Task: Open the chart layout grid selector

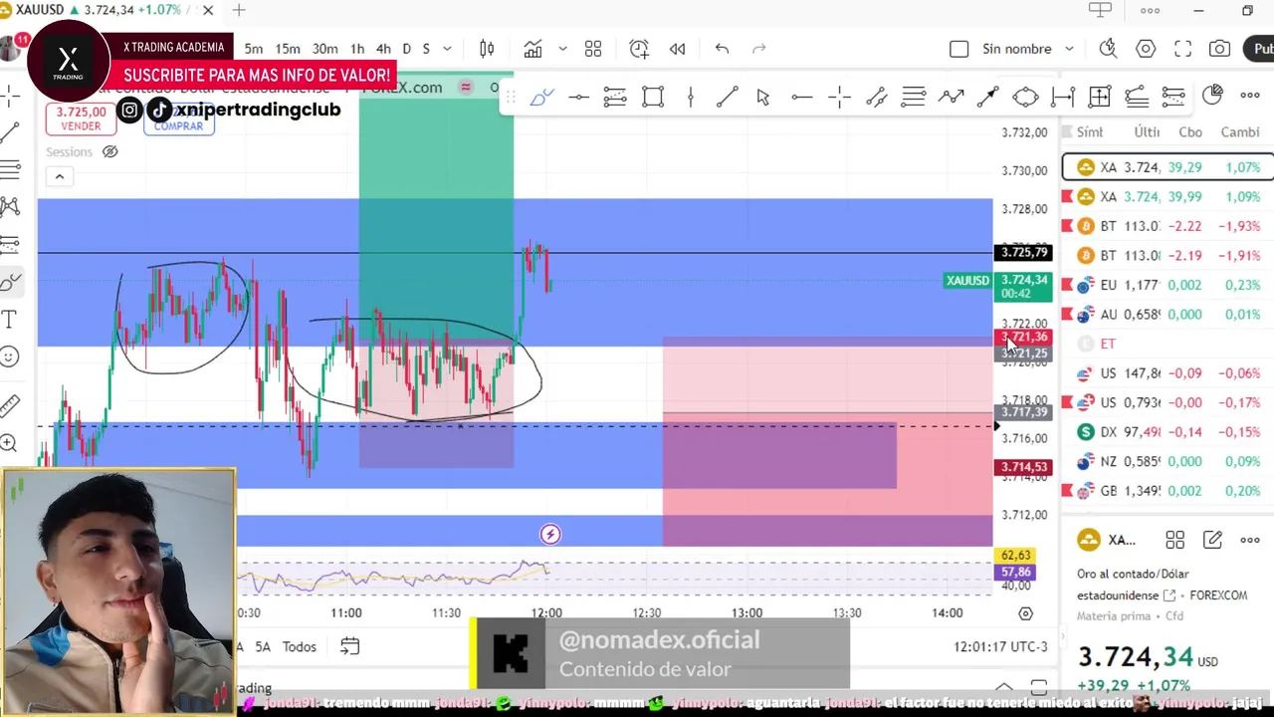Action: click(593, 49)
